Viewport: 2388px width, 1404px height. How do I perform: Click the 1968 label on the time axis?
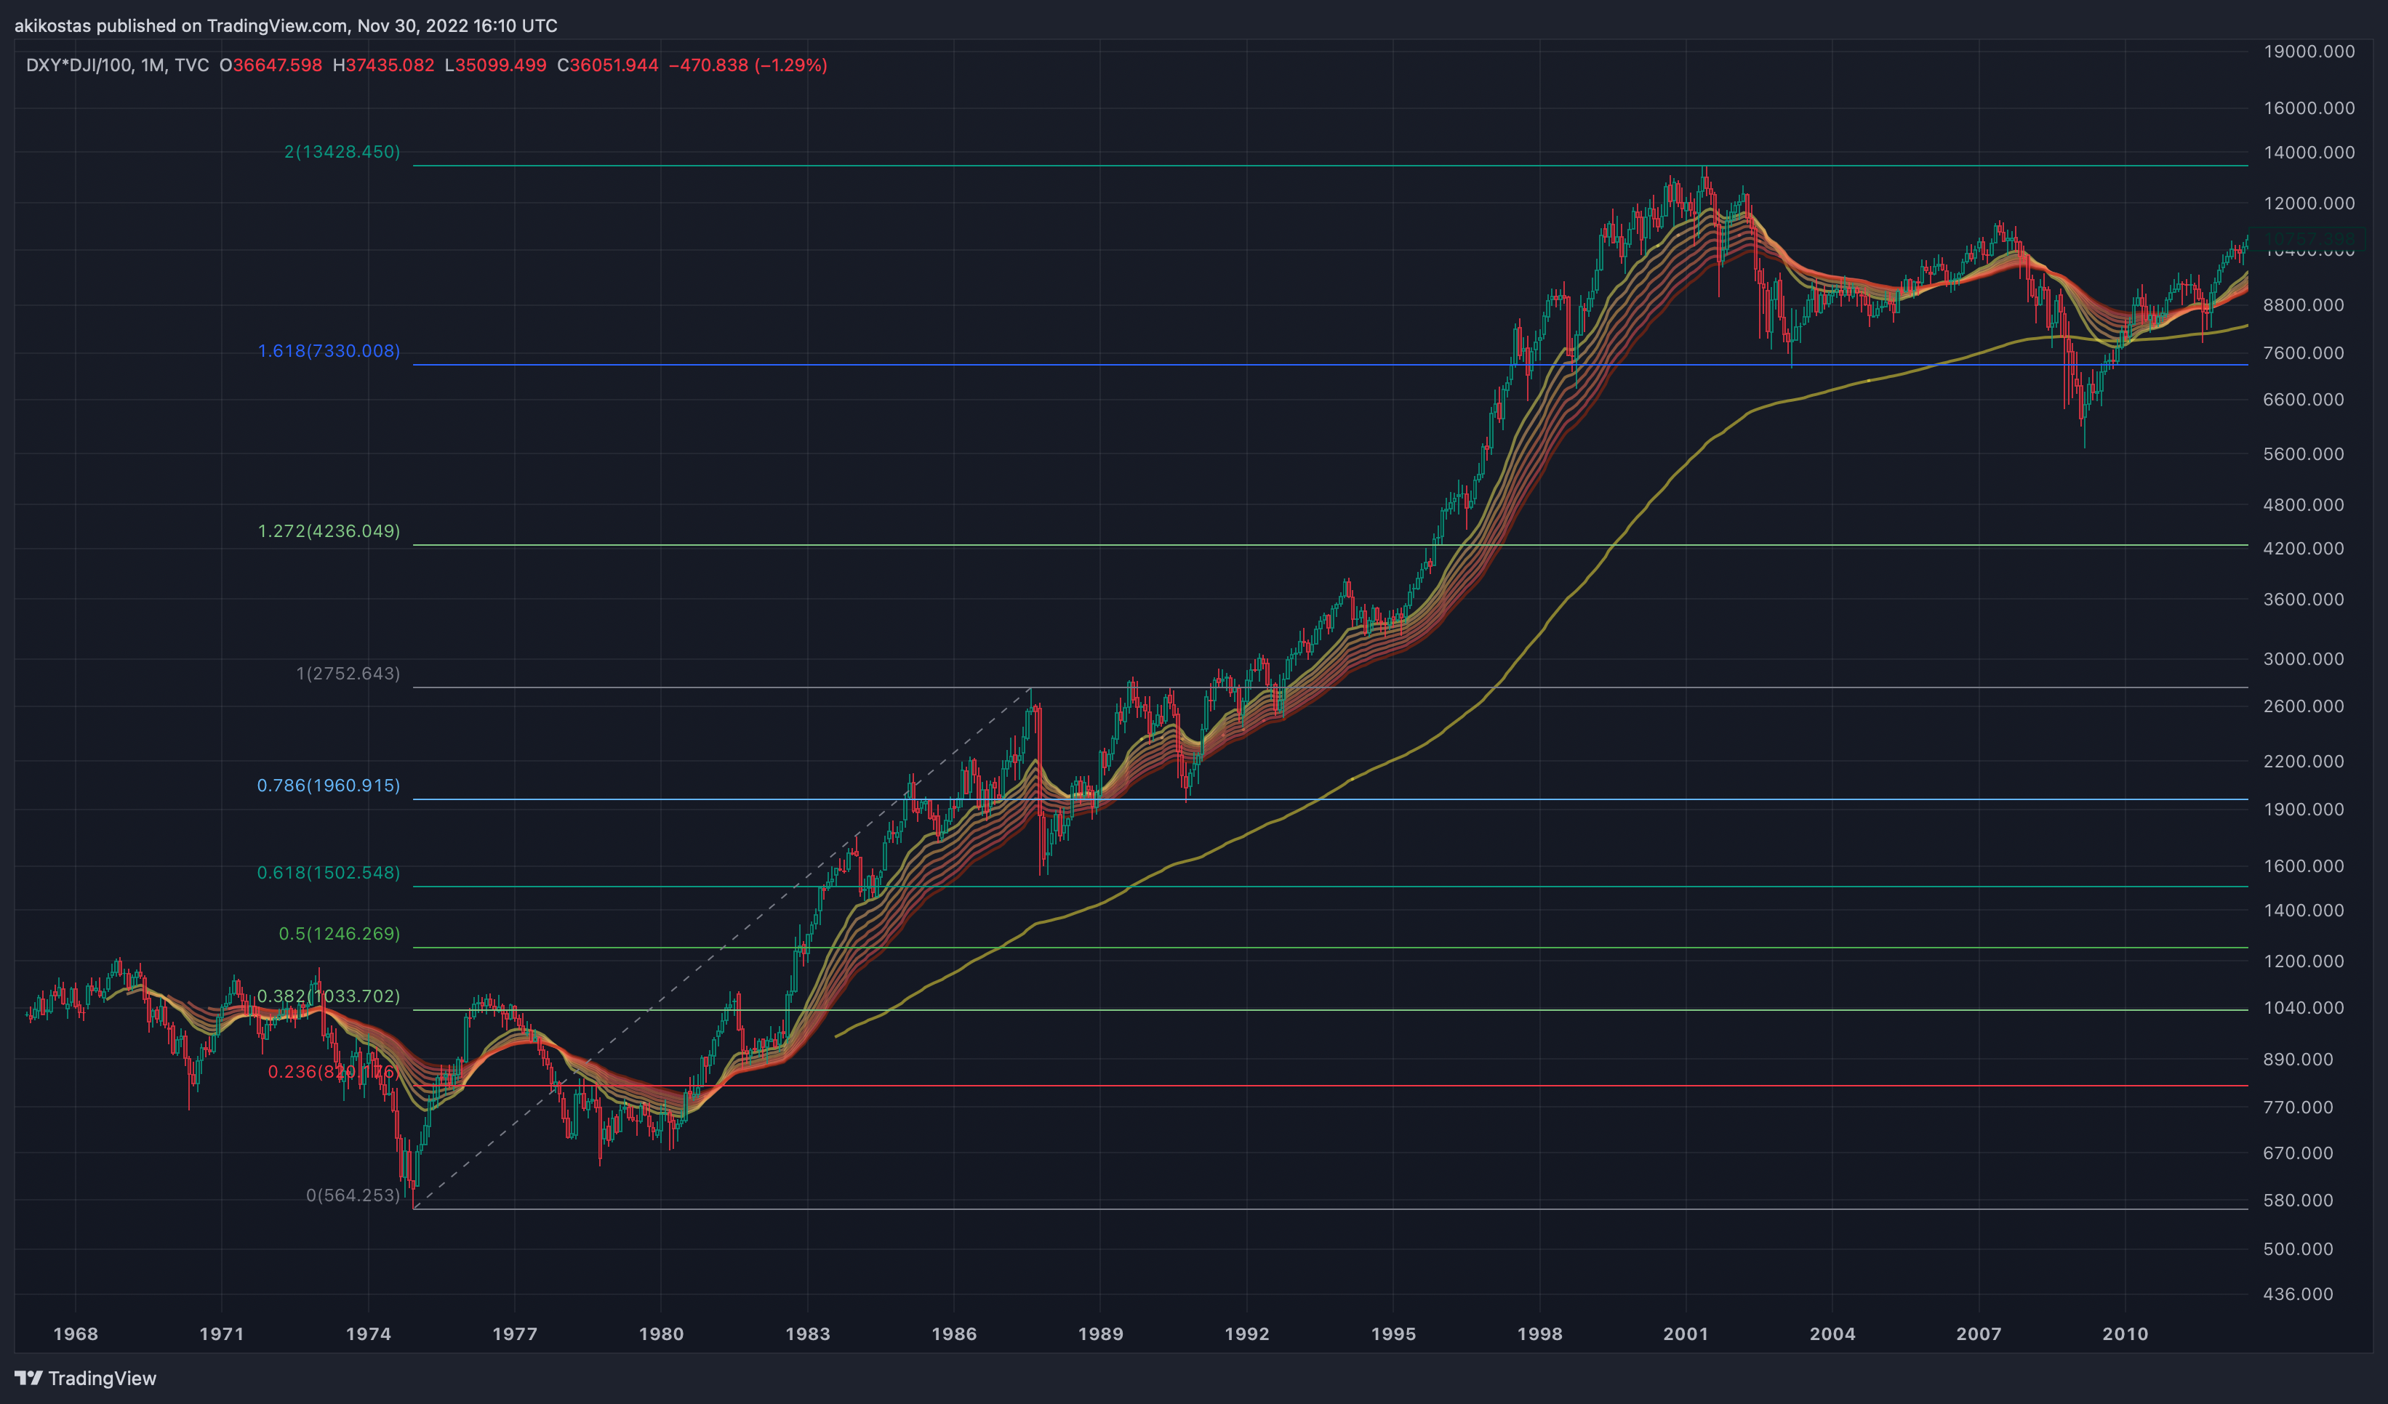tap(76, 1334)
